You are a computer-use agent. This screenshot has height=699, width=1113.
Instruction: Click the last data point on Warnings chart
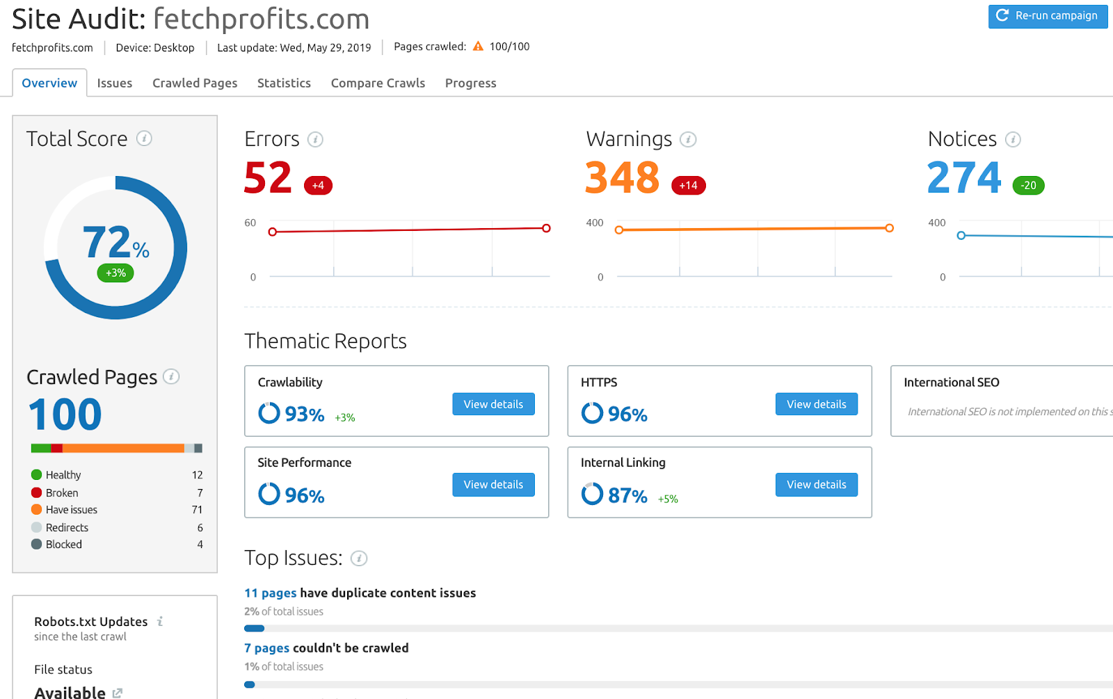click(889, 228)
